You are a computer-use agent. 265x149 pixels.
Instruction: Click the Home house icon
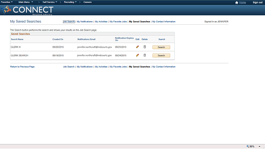click(x=236, y=2)
